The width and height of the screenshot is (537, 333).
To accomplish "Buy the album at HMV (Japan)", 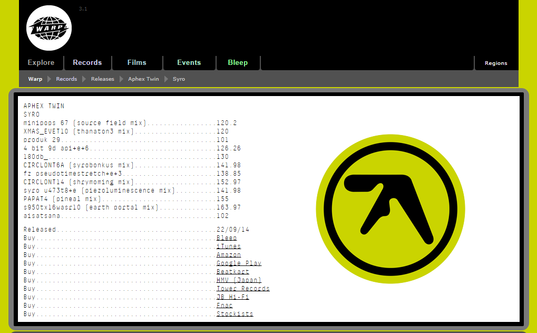I will (x=239, y=280).
